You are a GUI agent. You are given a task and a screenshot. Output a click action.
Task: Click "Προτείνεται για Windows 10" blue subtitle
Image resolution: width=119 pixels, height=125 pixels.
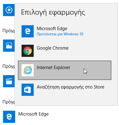click(60, 34)
